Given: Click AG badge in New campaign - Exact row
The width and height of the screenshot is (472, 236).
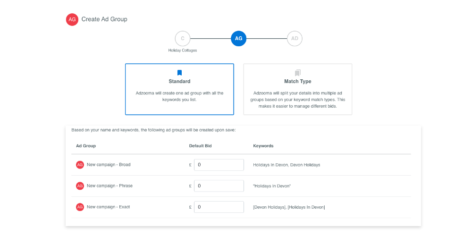Looking at the screenshot, I should click(80, 207).
